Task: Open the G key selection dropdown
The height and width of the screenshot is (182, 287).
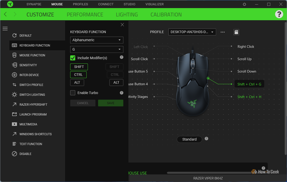Action: (x=97, y=49)
